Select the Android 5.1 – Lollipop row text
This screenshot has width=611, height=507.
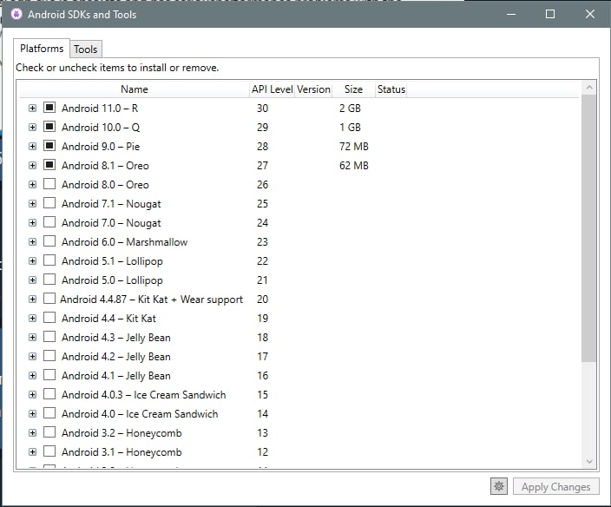(x=112, y=261)
